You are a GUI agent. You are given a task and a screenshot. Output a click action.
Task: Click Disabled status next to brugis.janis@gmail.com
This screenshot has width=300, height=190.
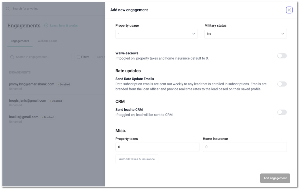[56, 101]
